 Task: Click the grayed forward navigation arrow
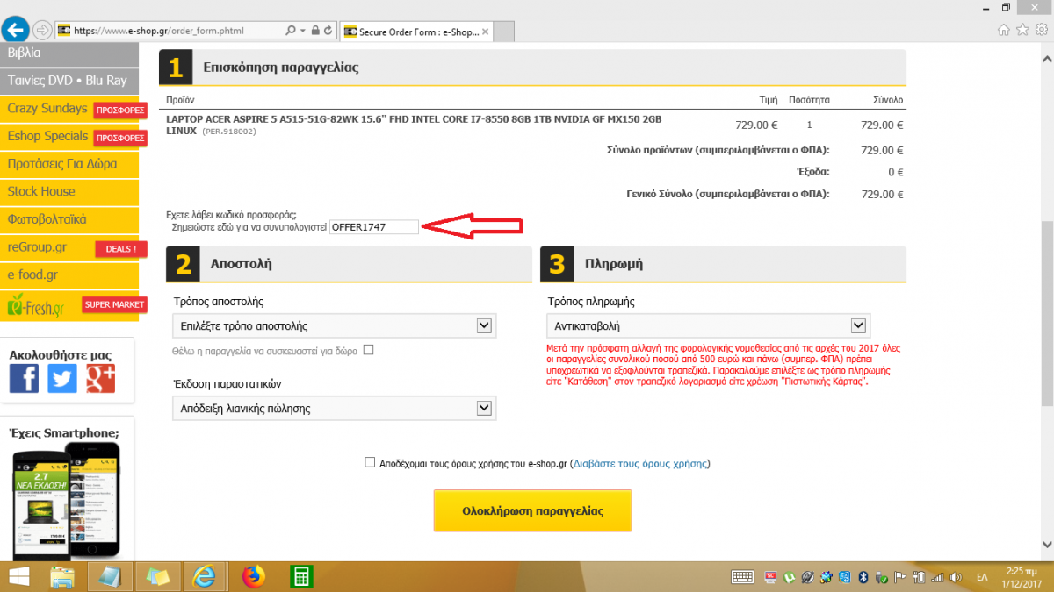pyautogui.click(x=41, y=31)
